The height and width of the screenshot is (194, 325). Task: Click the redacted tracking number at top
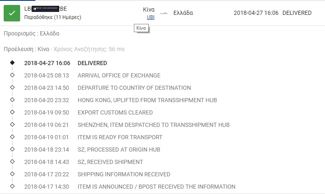[45, 9]
